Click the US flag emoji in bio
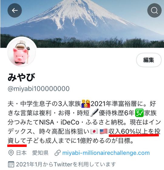The height and width of the screenshot is (170, 164). [104, 131]
